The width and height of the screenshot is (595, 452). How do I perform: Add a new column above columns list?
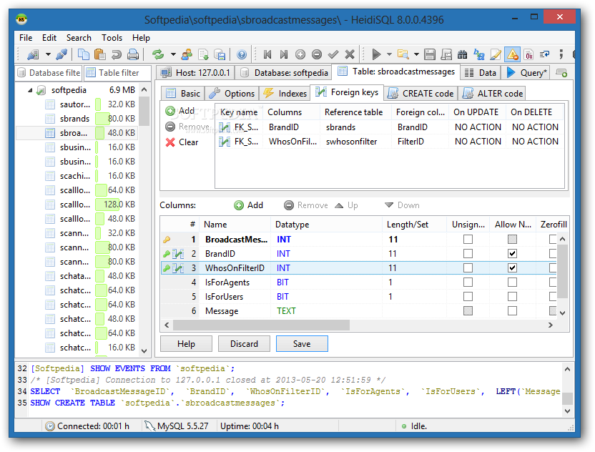pos(249,205)
